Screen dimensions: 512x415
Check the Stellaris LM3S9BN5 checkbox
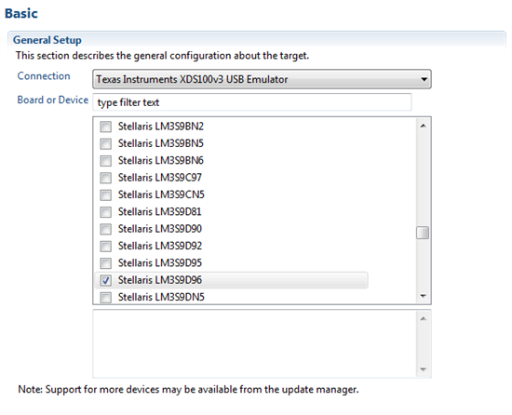pos(105,143)
